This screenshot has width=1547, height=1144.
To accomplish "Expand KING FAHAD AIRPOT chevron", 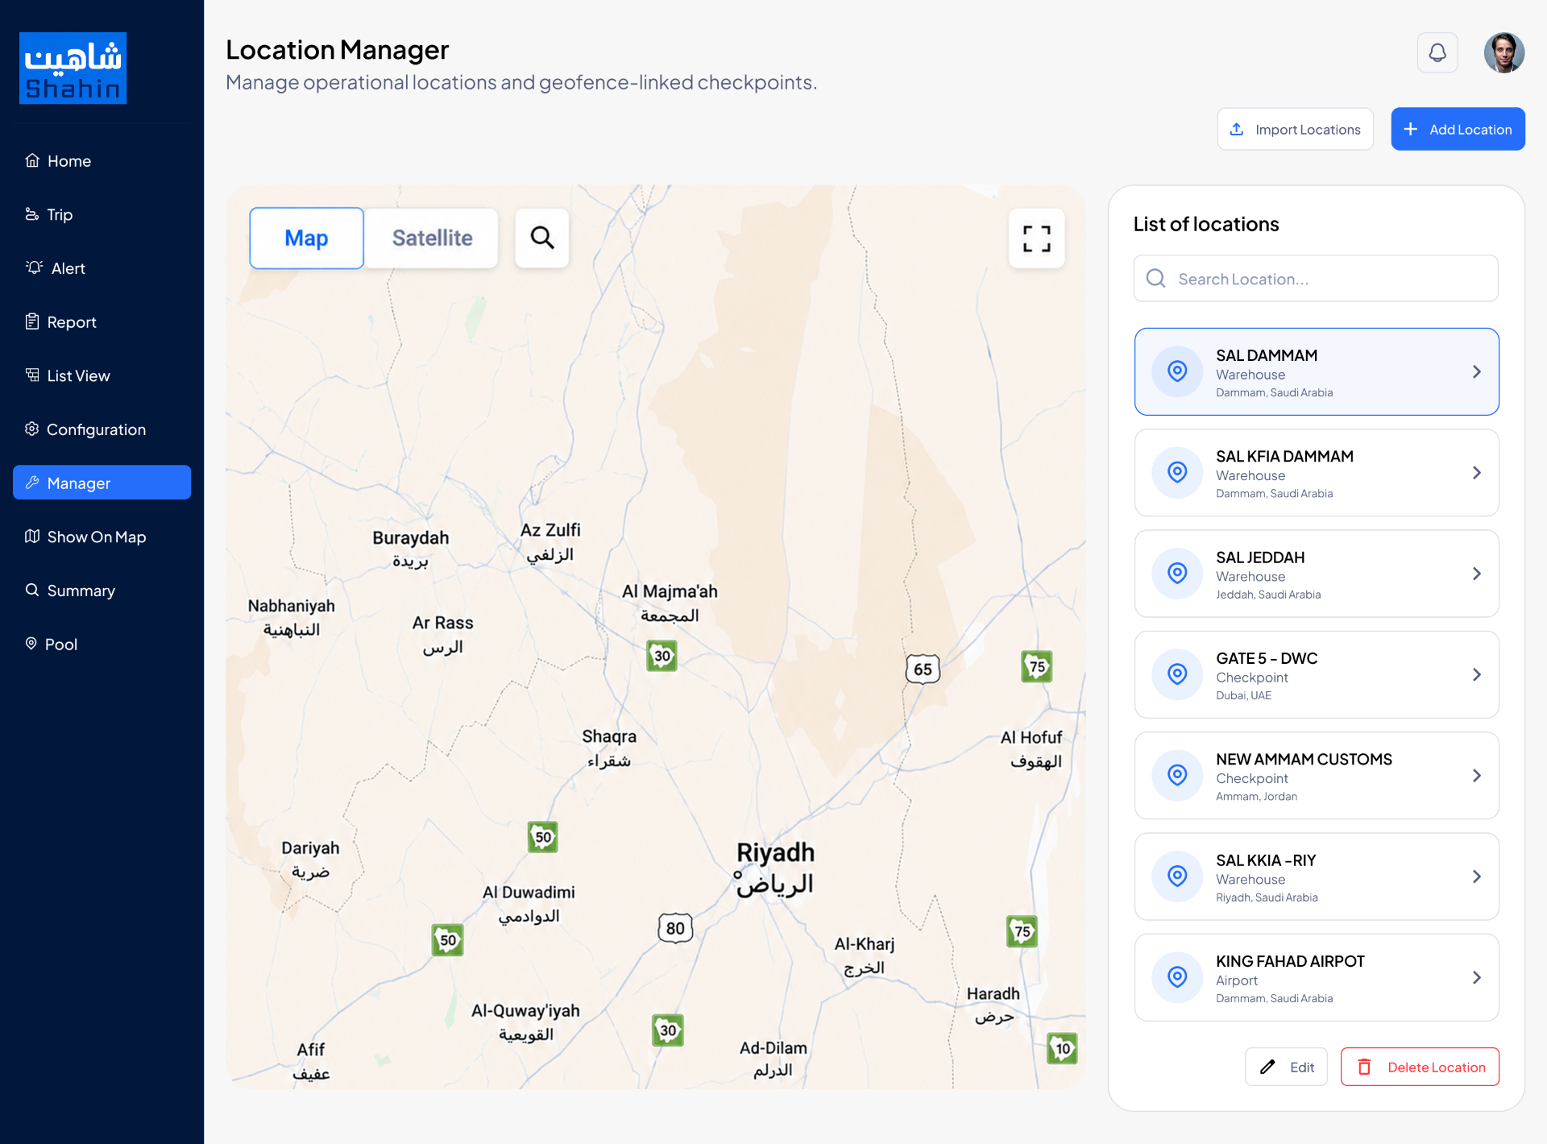I will pos(1477,977).
